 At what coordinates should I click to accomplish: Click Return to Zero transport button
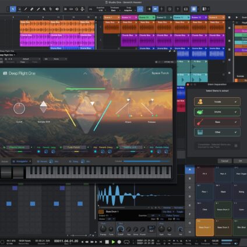pos(101,242)
